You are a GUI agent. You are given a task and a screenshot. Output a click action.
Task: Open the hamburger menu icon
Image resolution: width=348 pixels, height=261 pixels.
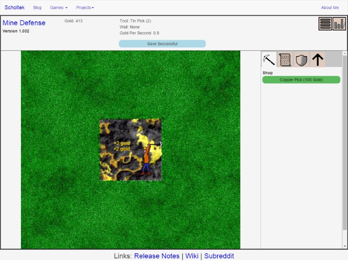325,23
